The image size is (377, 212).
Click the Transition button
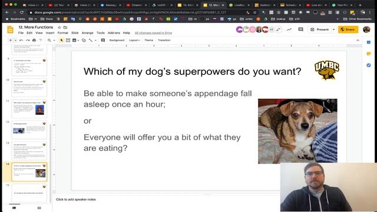tap(164, 40)
